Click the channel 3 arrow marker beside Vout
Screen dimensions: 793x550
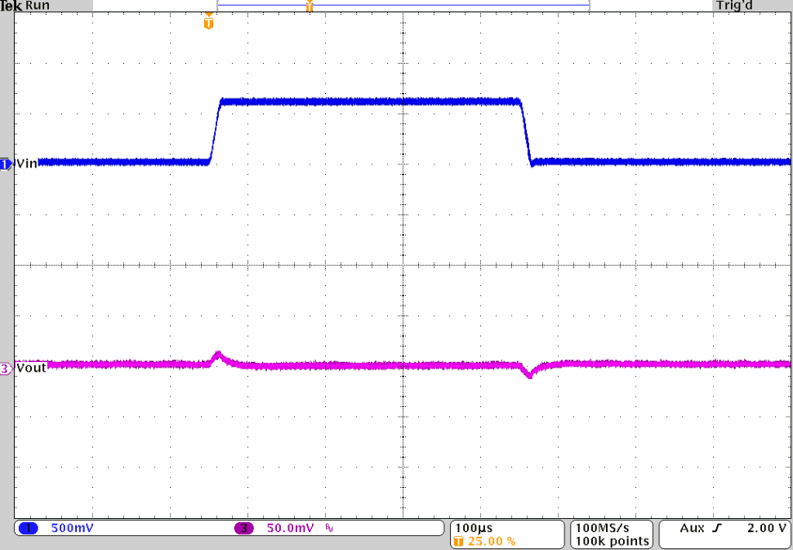(6, 369)
